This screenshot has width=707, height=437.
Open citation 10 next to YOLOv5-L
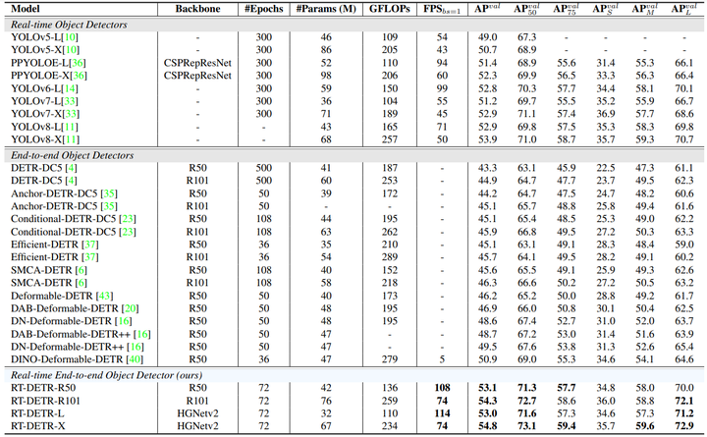[x=71, y=37]
